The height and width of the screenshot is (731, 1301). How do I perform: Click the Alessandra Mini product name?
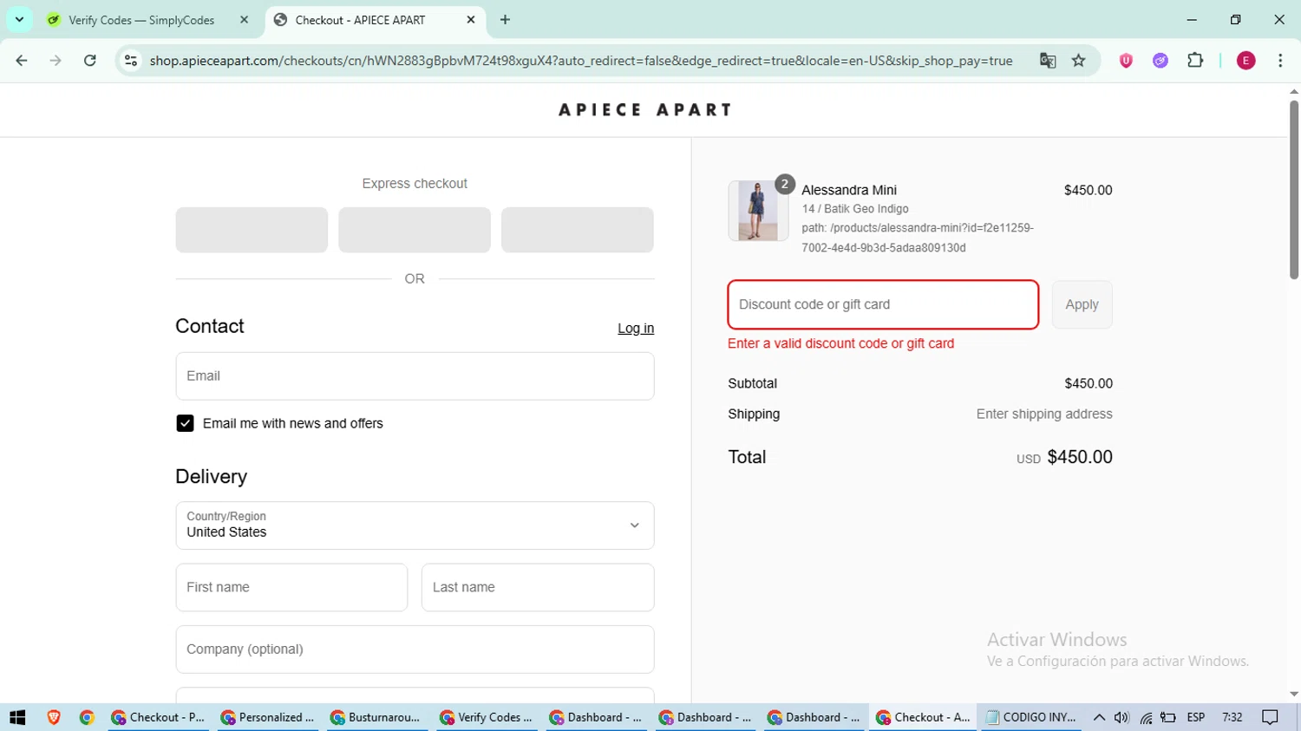pos(849,190)
